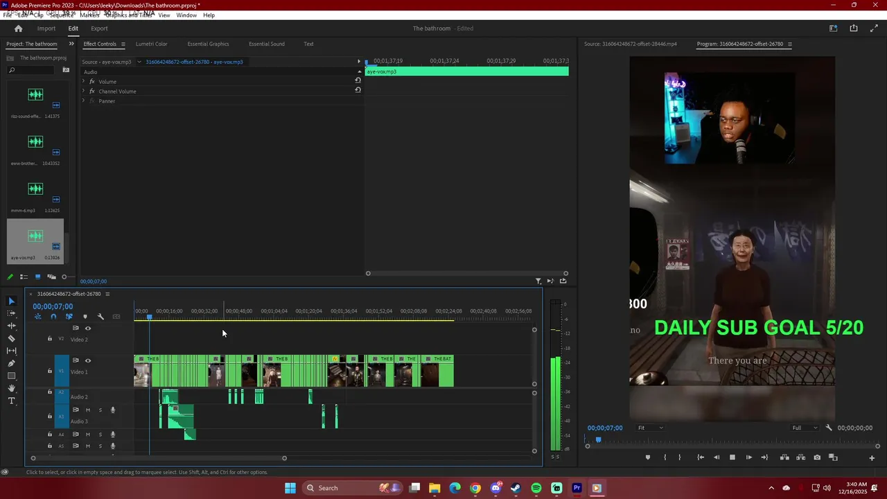The height and width of the screenshot is (499, 887).
Task: Go to In point in Program monitor
Action: [x=701, y=457]
